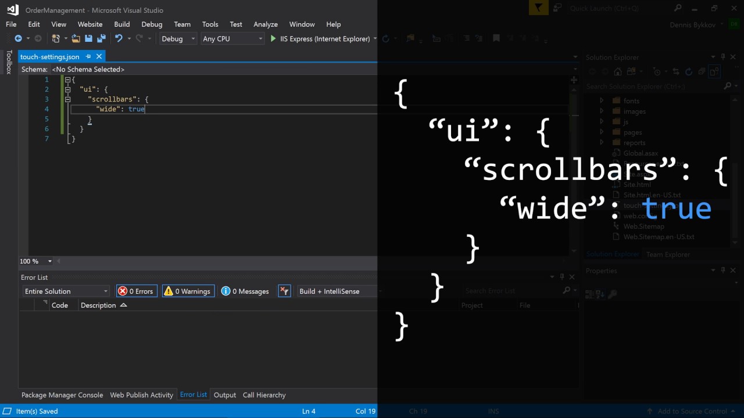The image size is (744, 418).
Task: Open the Toolbox side tab
Action: click(x=9, y=62)
